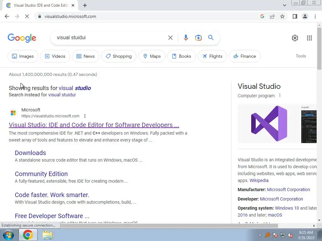Click the Action Center flag tray icon
322x241 pixels.
point(275,235)
